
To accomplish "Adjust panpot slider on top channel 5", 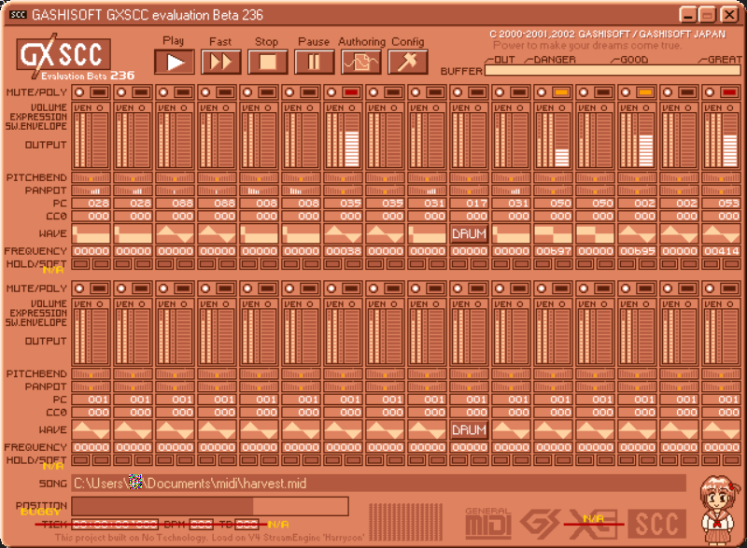I will [x=260, y=190].
